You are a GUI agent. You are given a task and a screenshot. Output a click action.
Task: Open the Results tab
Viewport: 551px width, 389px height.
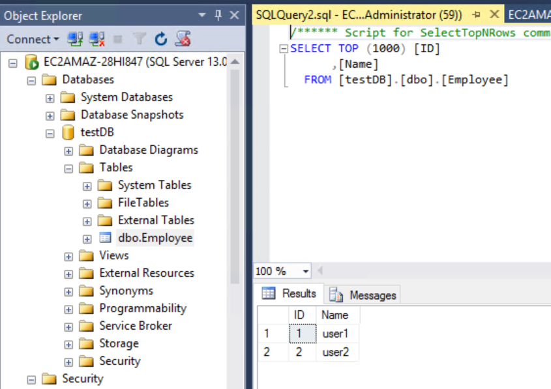290,293
